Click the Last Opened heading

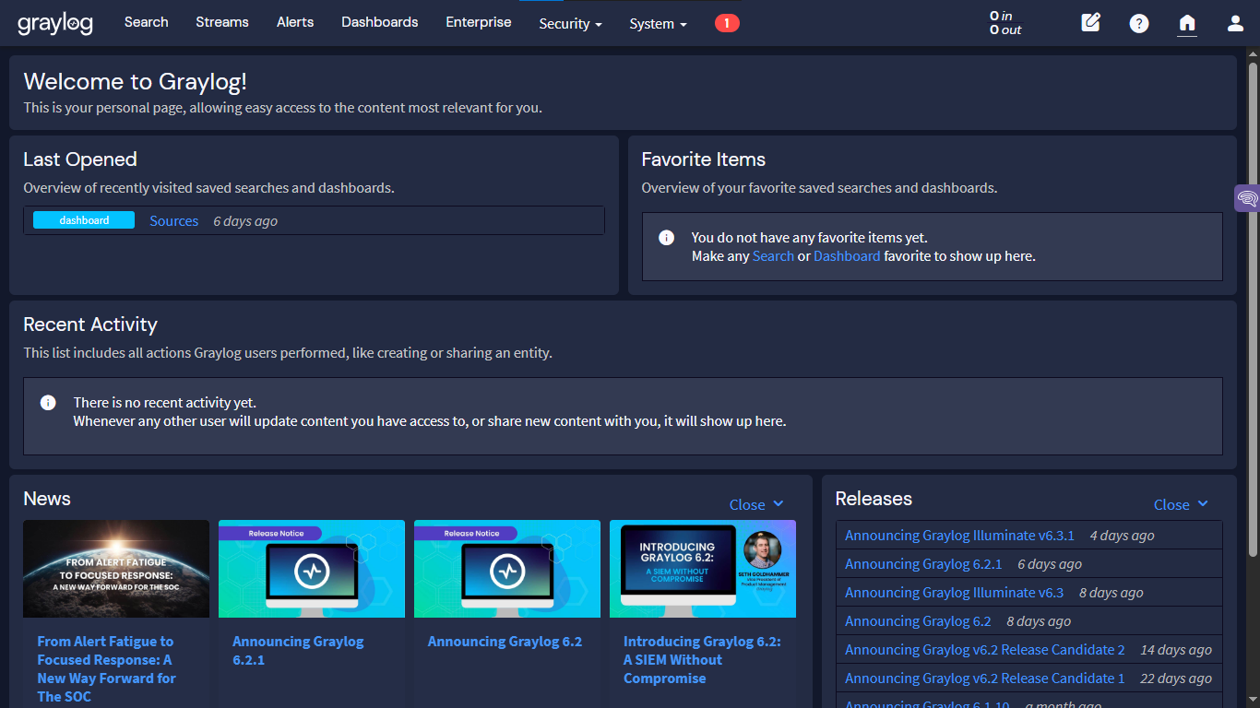[x=80, y=159]
